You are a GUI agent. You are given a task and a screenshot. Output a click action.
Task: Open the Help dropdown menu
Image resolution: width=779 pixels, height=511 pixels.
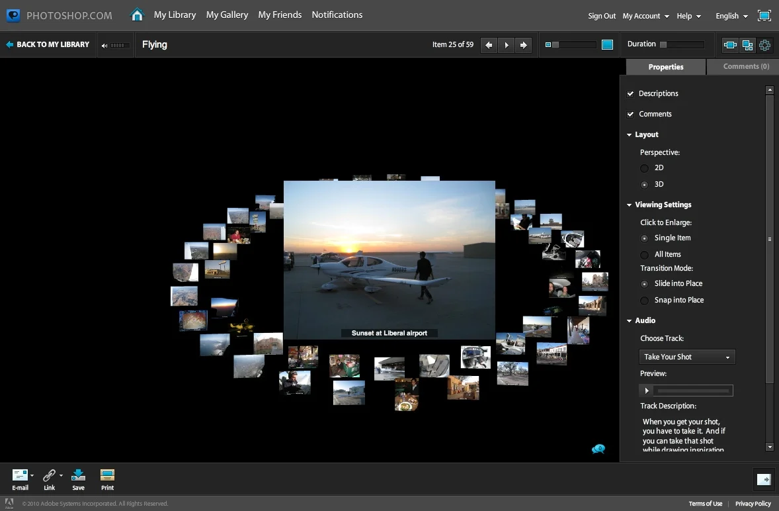point(688,16)
